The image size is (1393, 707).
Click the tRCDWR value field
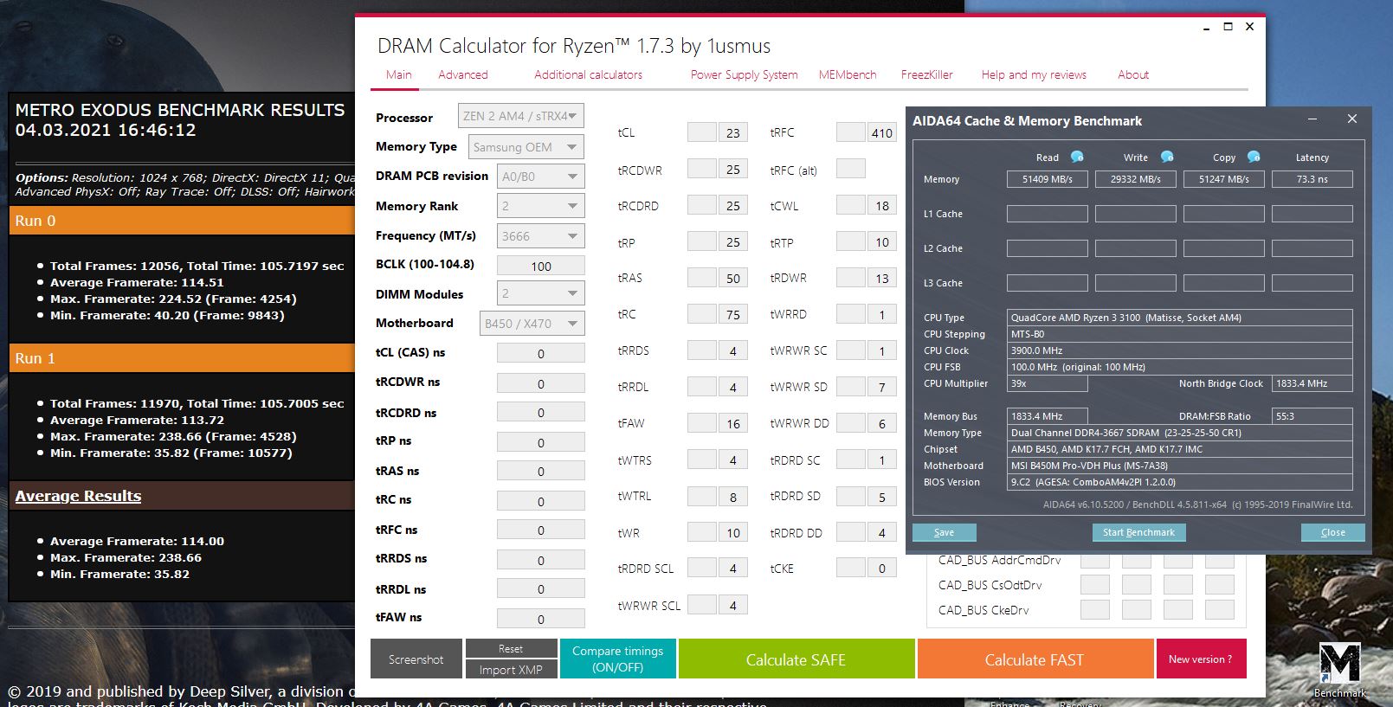[733, 170]
